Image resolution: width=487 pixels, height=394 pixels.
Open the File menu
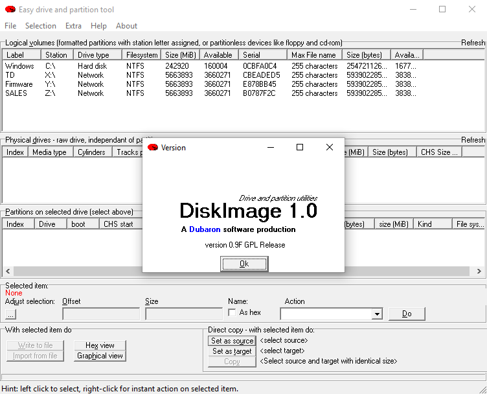coord(10,26)
